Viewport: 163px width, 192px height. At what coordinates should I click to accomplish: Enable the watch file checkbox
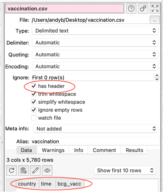[x=34, y=118]
